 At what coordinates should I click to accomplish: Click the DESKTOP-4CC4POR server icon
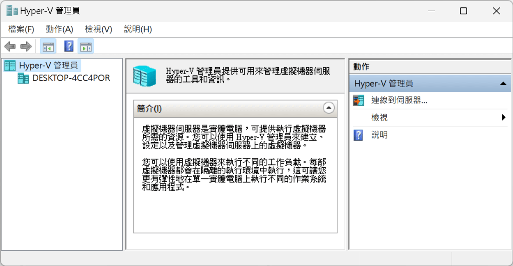23,78
